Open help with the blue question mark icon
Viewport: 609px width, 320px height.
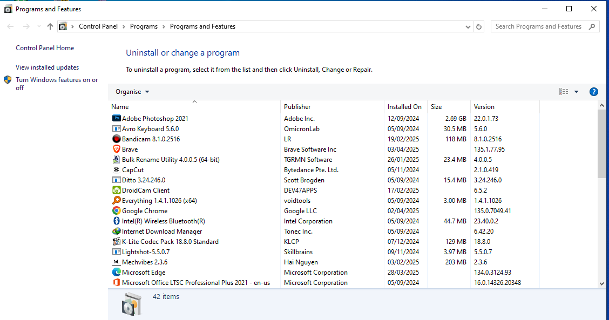pos(593,92)
